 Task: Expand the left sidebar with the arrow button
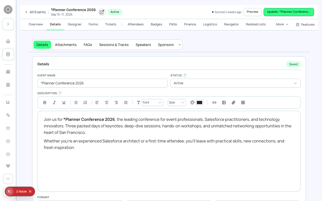click(8, 24)
